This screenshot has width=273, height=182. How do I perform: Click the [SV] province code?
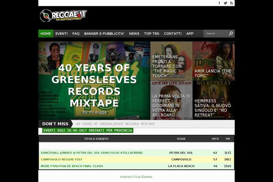pyautogui.click(x=228, y=166)
